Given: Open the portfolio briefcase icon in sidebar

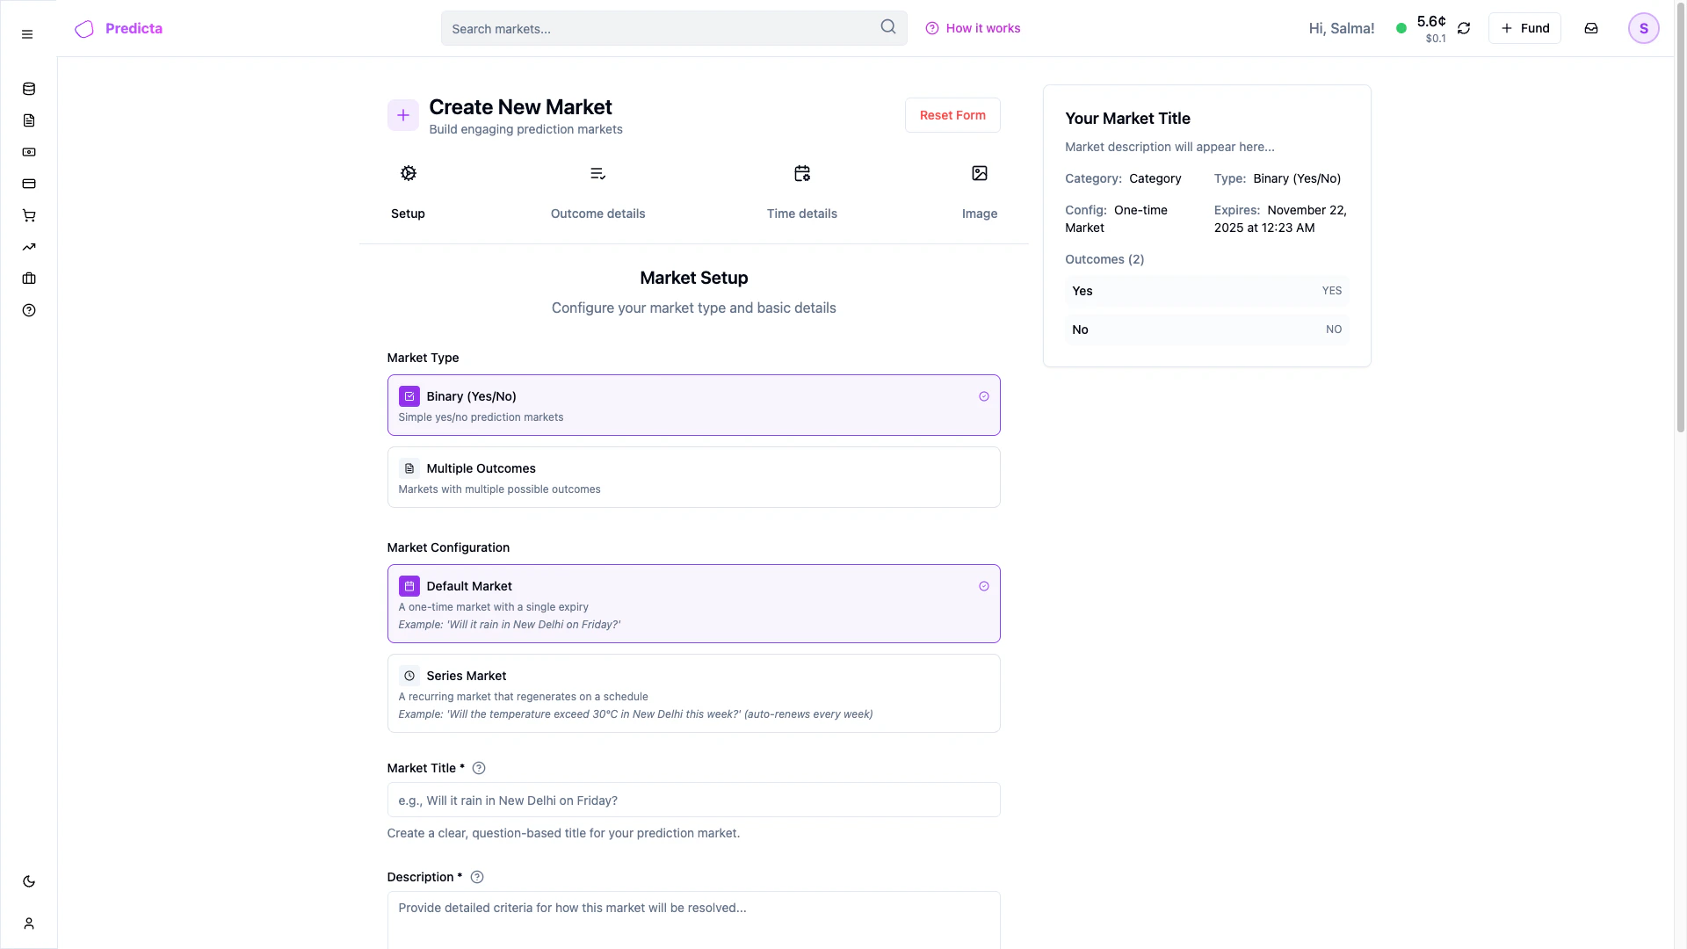Looking at the screenshot, I should coord(29,279).
